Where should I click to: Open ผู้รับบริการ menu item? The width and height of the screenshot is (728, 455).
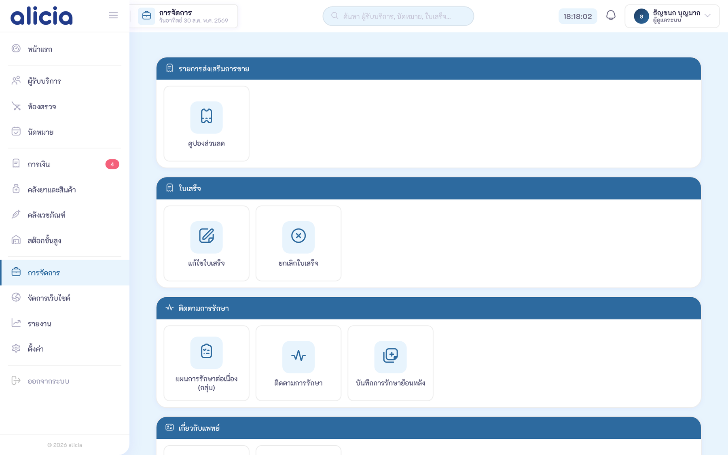pos(65,81)
